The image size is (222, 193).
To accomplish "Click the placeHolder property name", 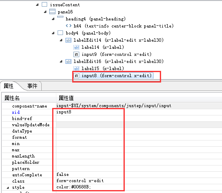I will pyautogui.click(x=25, y=162).
